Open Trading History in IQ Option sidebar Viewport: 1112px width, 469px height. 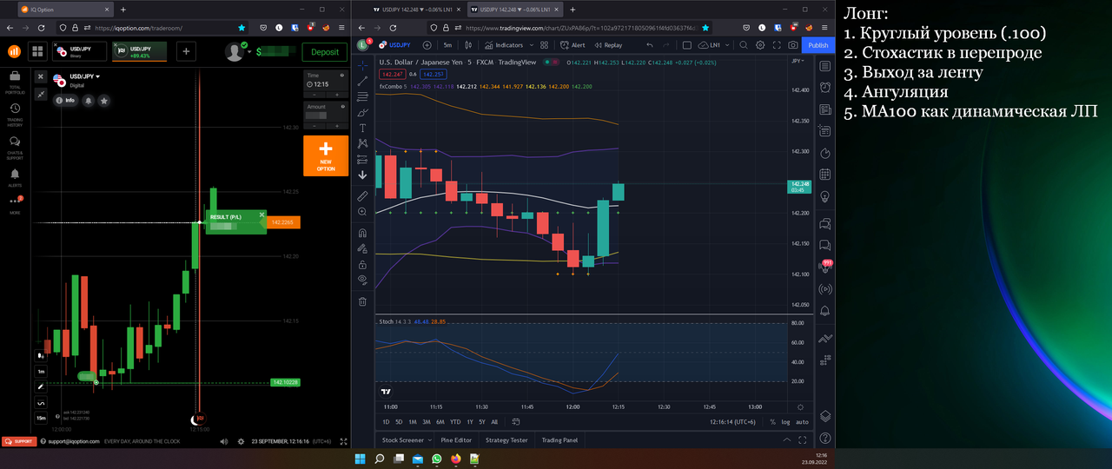coord(15,114)
